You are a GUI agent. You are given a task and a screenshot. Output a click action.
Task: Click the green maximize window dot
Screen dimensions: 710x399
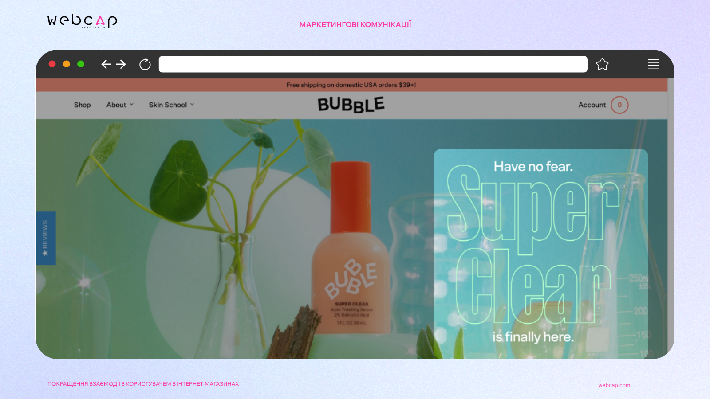coord(81,64)
